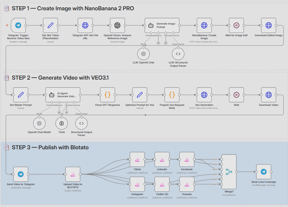Open the OpenAI Vision: Analyze Reference Image node
The height and width of the screenshot is (207, 288).
(x=117, y=26)
